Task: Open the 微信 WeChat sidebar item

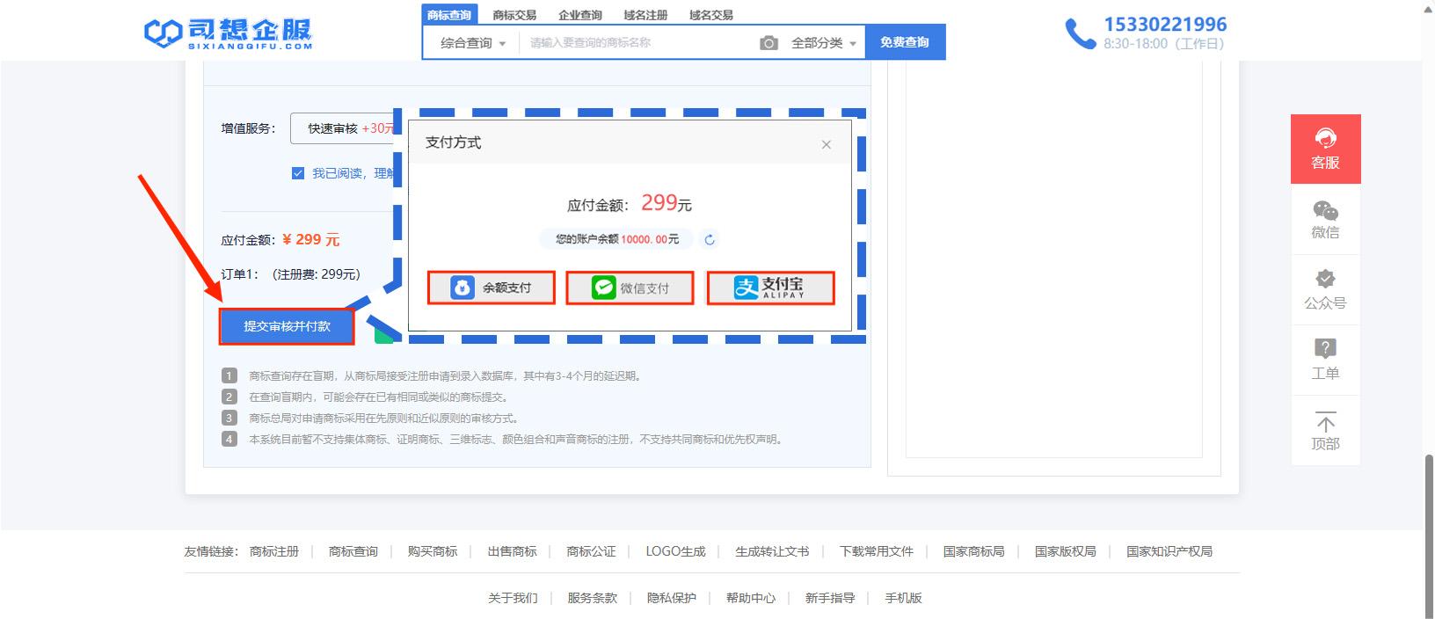Action: [x=1325, y=220]
